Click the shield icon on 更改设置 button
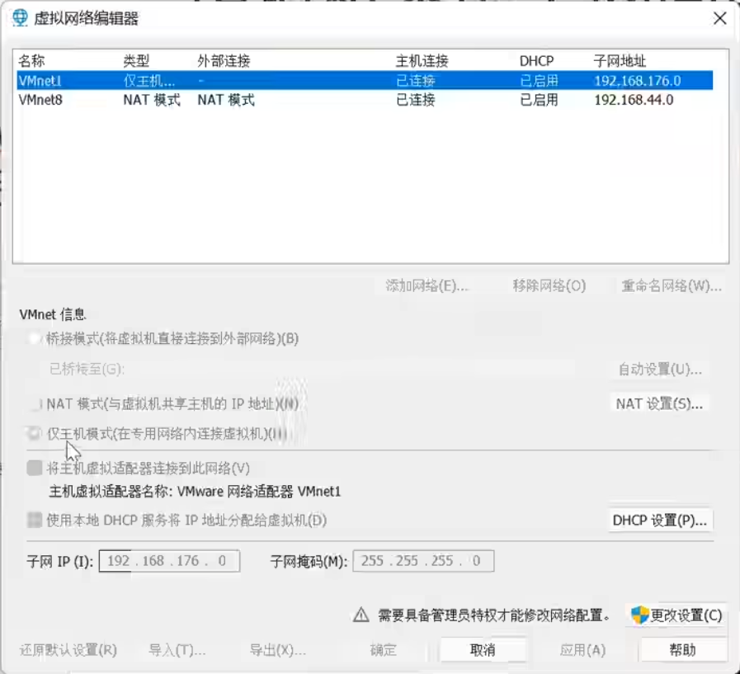 (x=639, y=615)
